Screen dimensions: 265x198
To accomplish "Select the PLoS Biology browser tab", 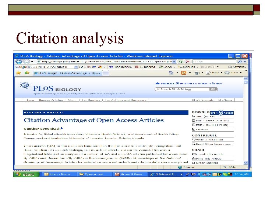I will click(67, 73).
